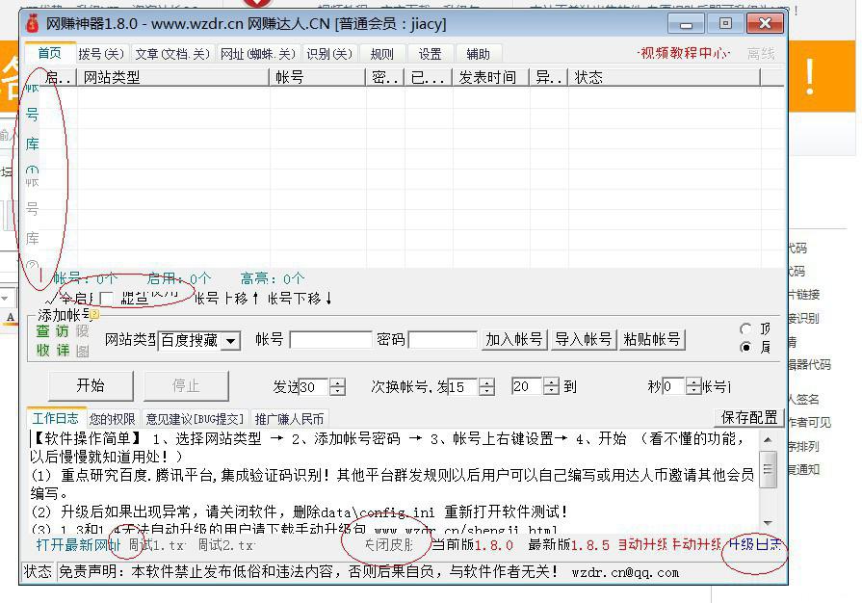Image resolution: width=862 pixels, height=603 pixels.
Task: Click 帐号下移↓ to move account down
Action: pyautogui.click(x=300, y=299)
